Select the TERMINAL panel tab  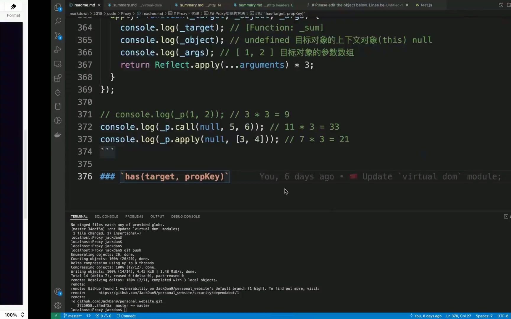click(x=79, y=217)
